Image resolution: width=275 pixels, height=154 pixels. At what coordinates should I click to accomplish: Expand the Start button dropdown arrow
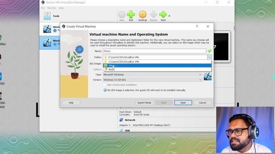pos(169,16)
